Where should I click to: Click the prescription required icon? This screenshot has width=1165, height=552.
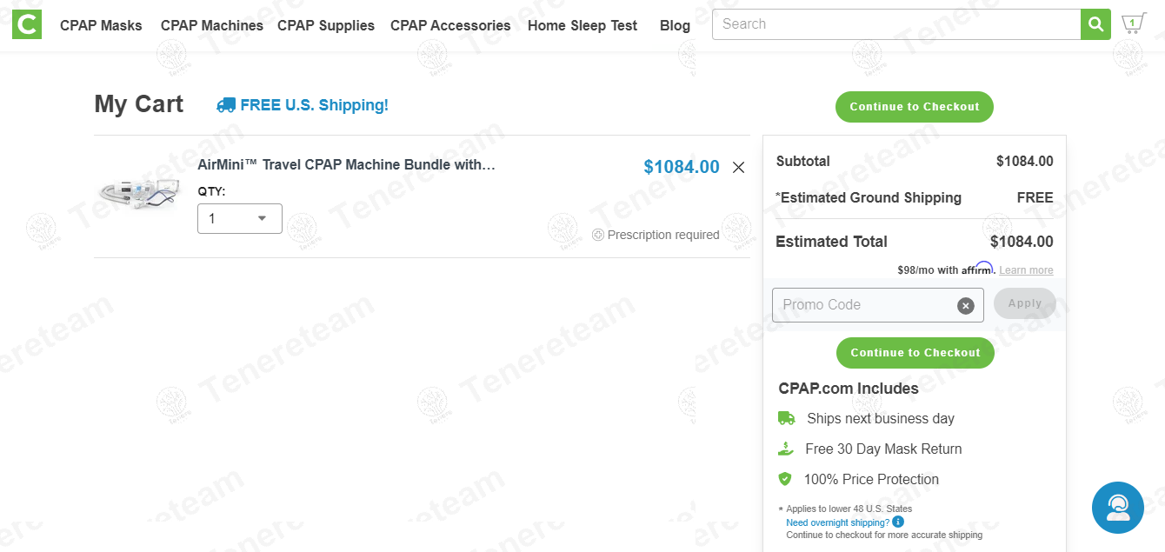coord(598,235)
